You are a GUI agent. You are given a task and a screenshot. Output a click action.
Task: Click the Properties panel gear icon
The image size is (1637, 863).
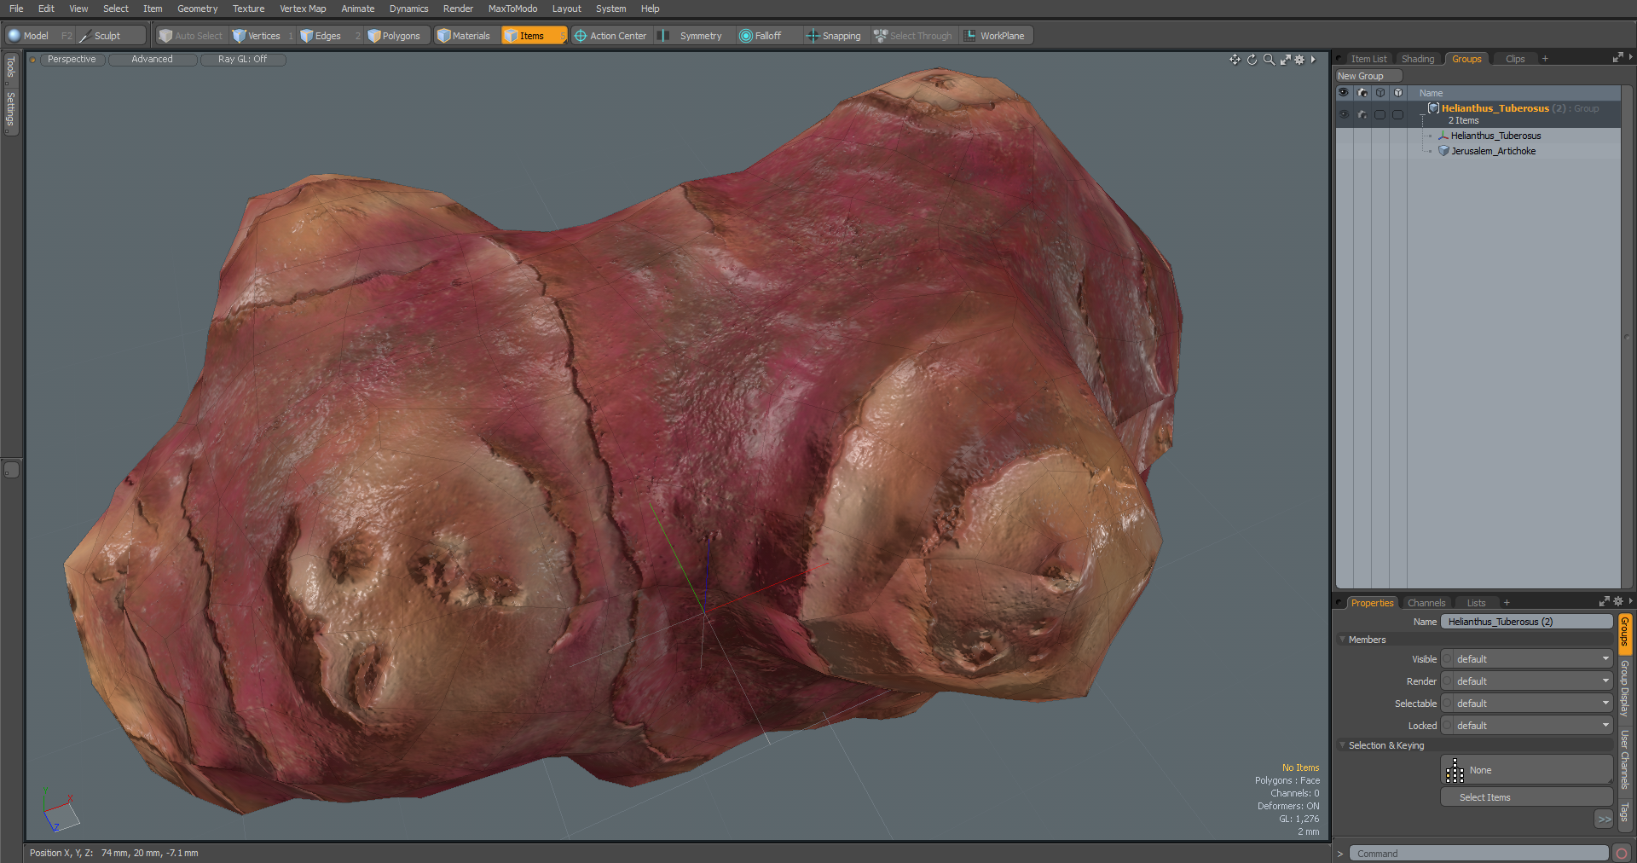(x=1618, y=602)
